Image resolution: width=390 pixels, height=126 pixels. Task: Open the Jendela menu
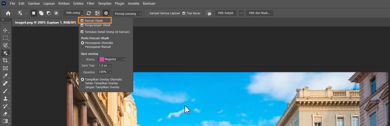[134, 4]
